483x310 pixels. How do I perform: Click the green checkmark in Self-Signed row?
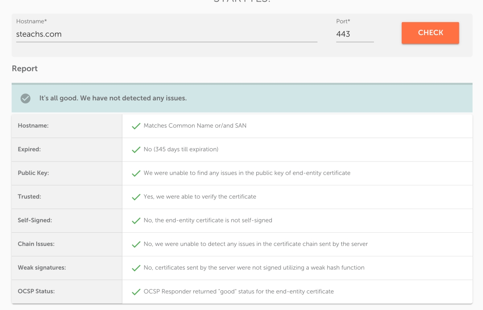click(136, 221)
